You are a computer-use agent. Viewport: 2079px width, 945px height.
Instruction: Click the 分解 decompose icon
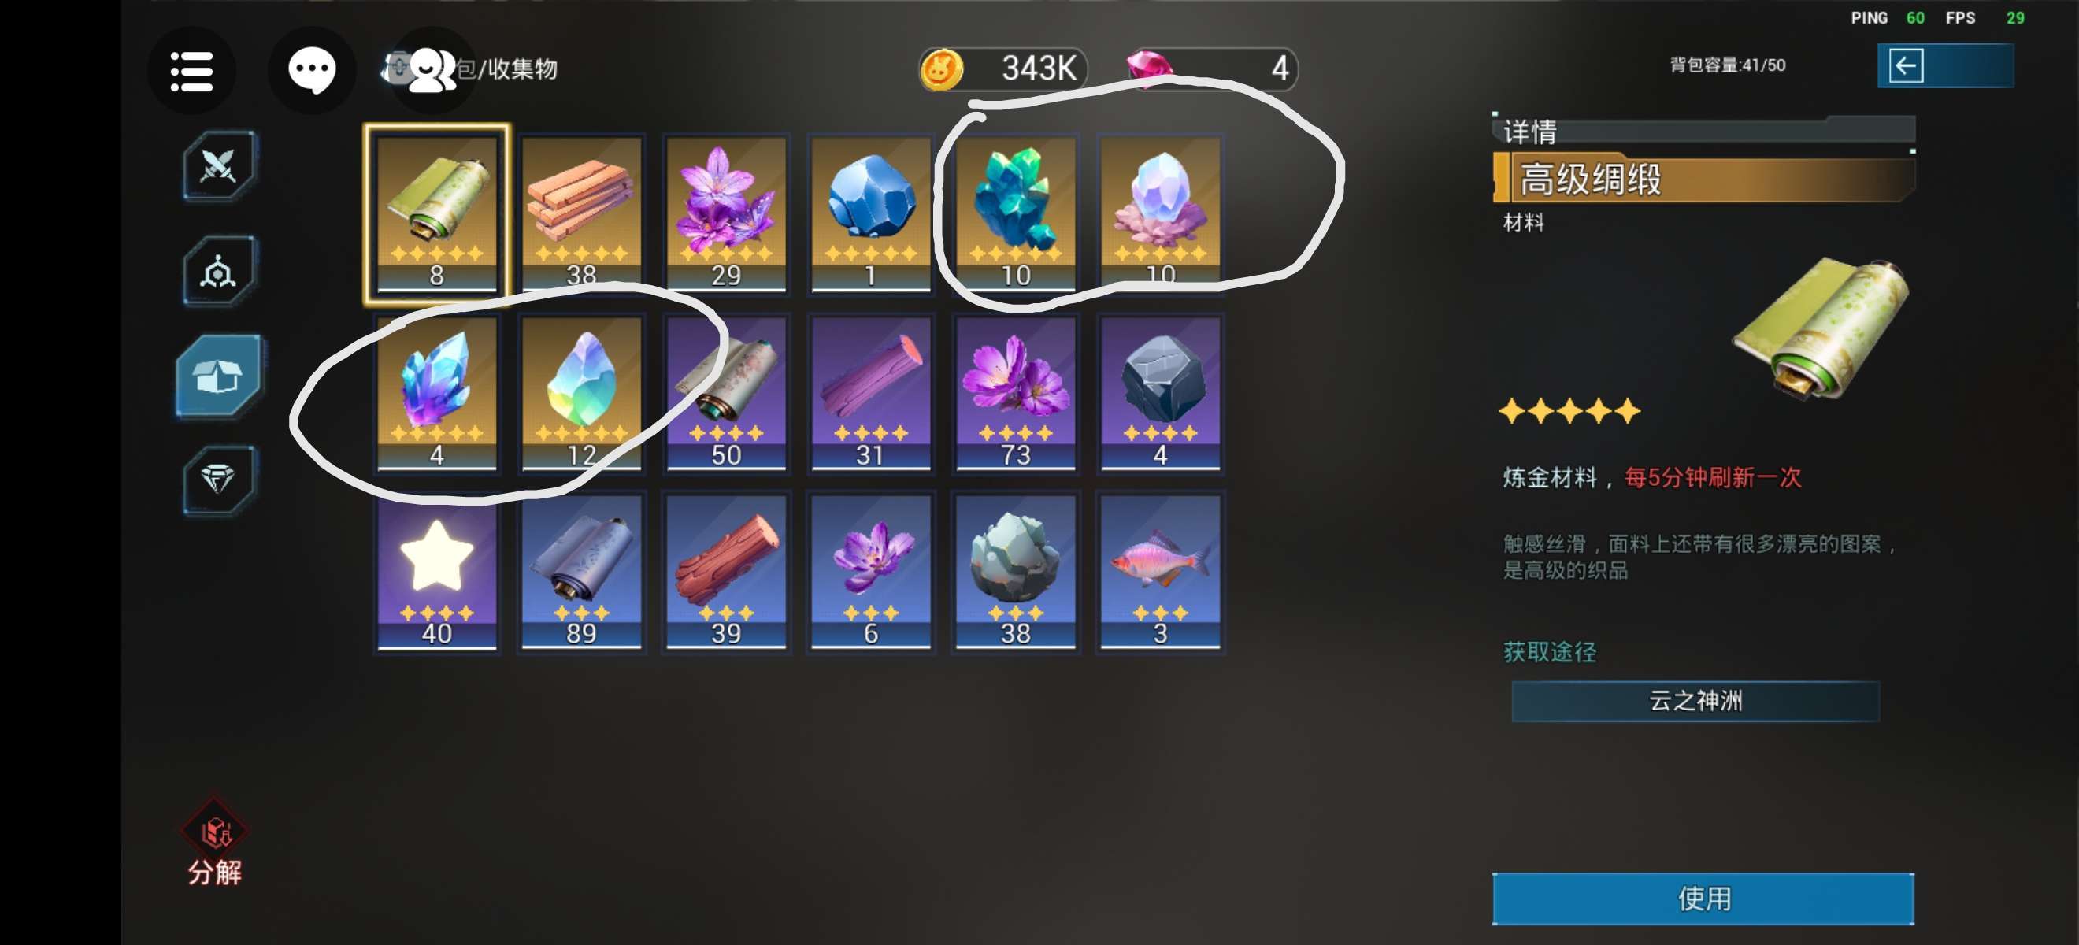pos(215,842)
